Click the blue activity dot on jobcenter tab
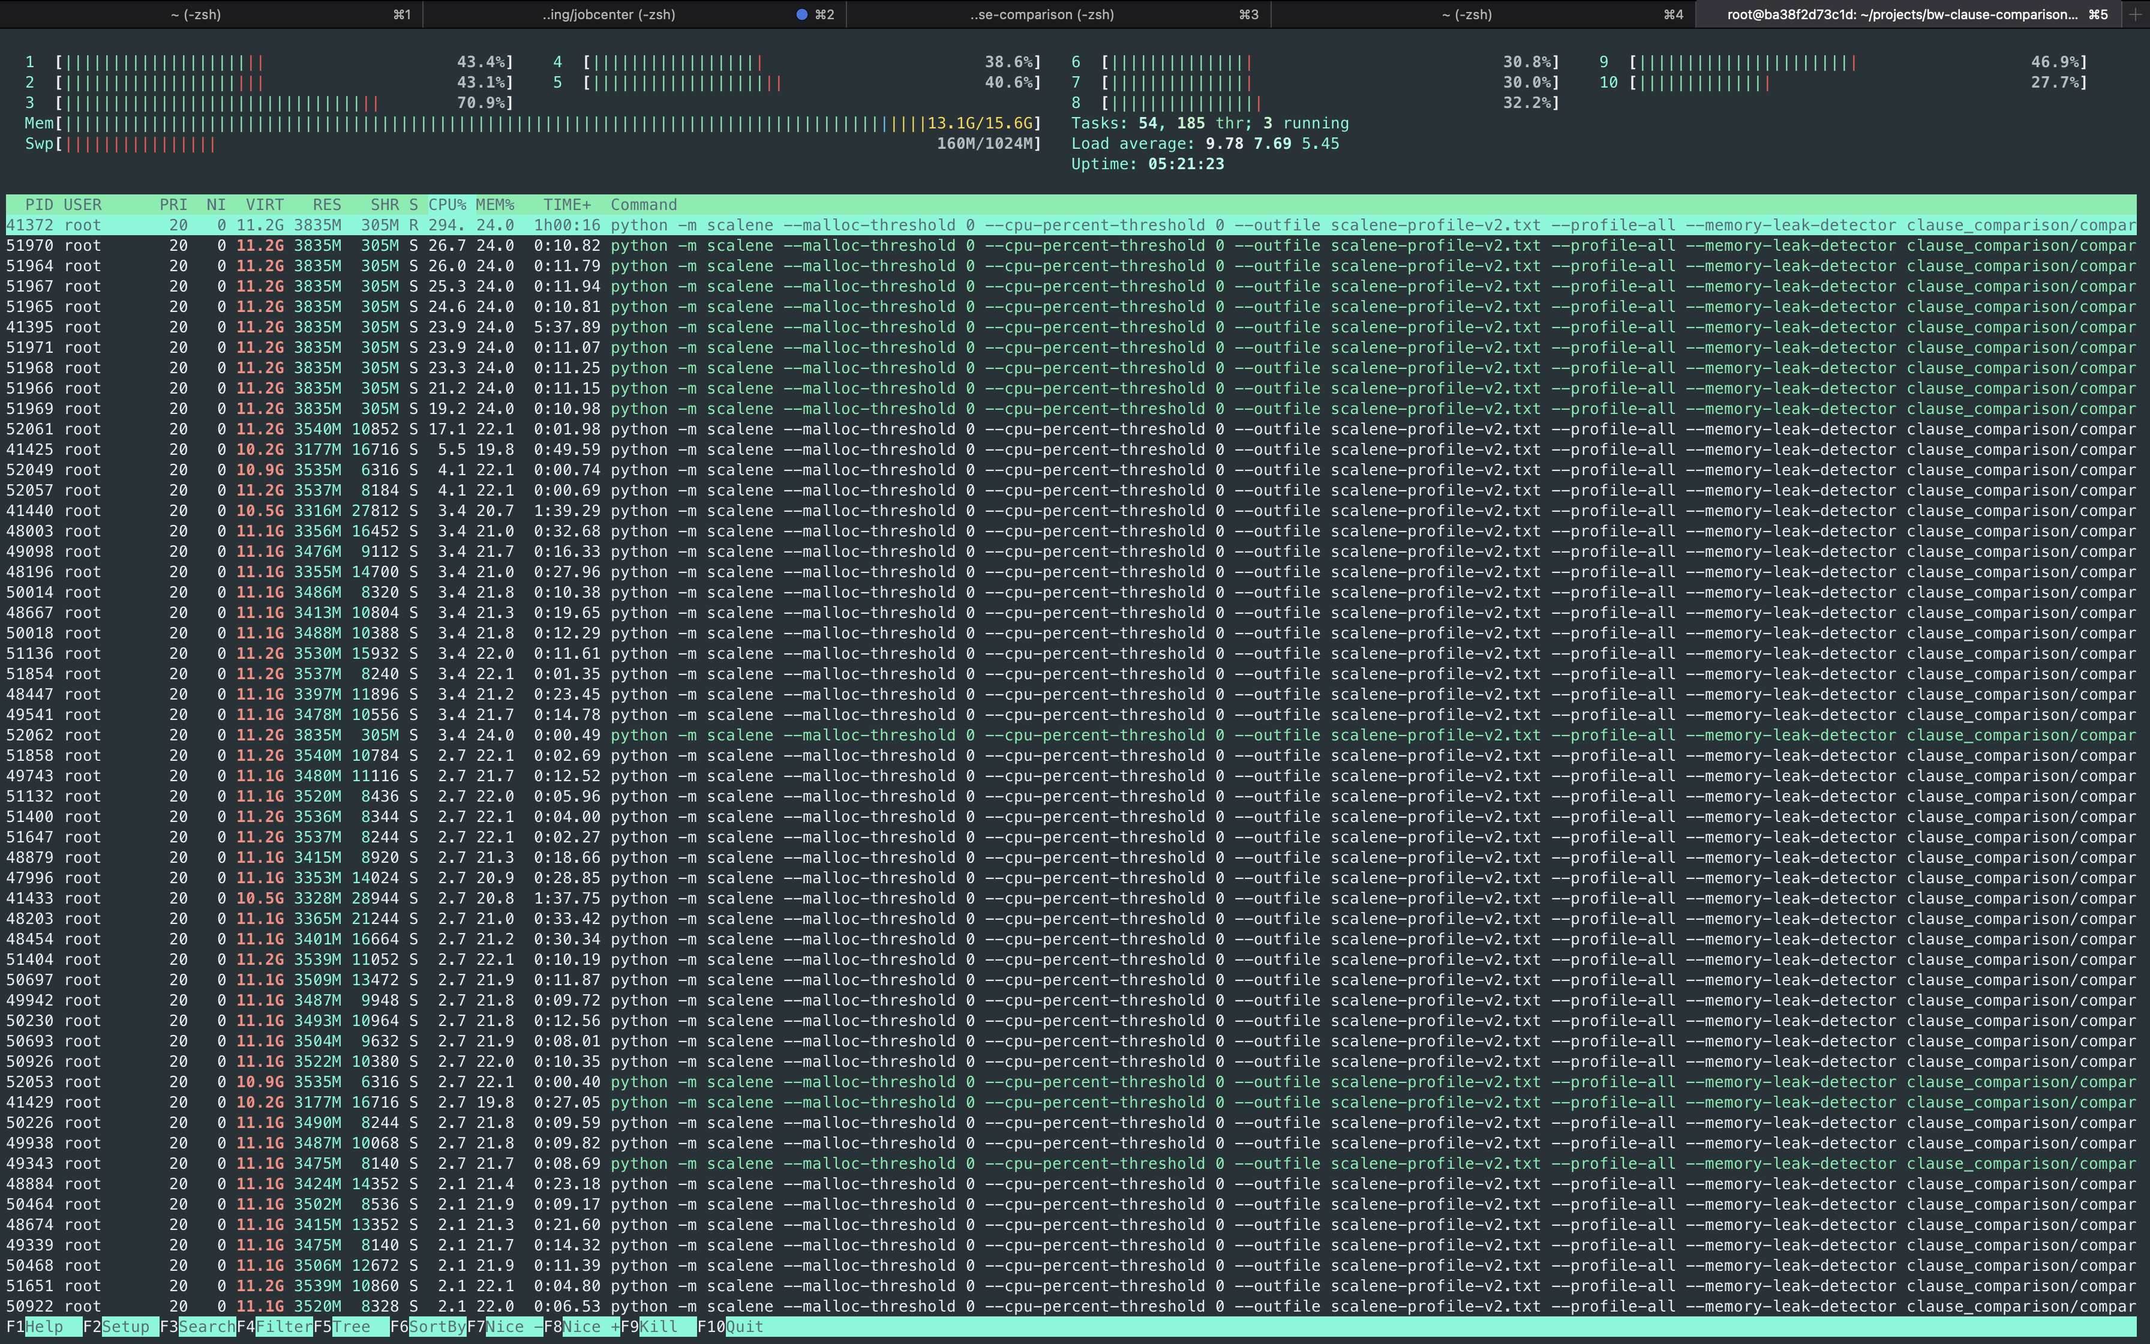Screen dimensions: 2150x1344 coord(802,14)
